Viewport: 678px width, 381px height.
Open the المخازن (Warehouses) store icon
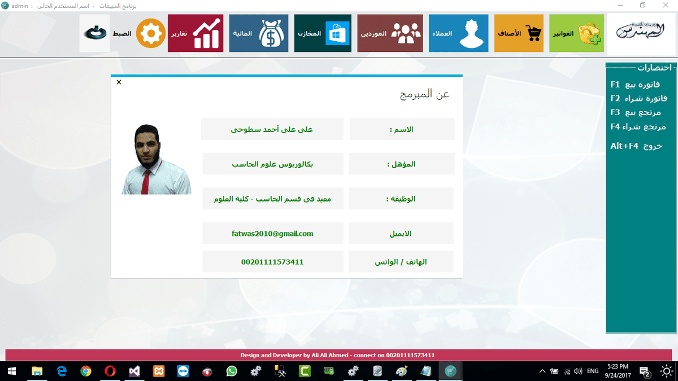point(322,33)
